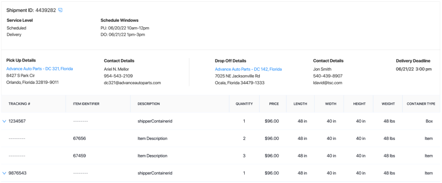Click the pickup email dc321@advanceautoparts.com
This screenshot has height=183, width=442.
point(132,83)
